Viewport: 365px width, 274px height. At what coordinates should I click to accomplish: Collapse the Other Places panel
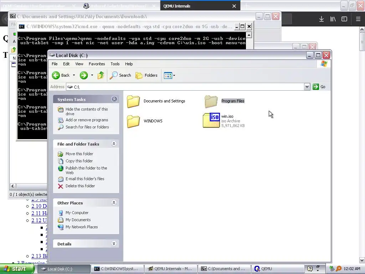point(114,203)
